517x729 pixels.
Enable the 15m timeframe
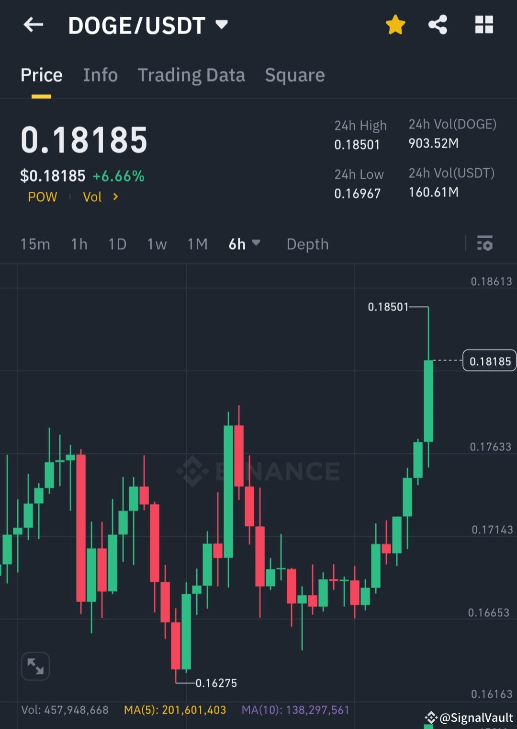(35, 244)
